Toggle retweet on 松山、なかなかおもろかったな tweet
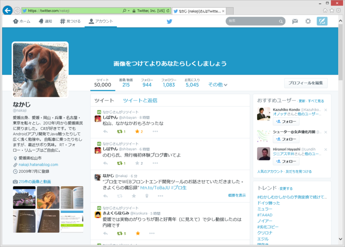Image resolution: width=345 pixels, height=247 pixels. pos(120,131)
